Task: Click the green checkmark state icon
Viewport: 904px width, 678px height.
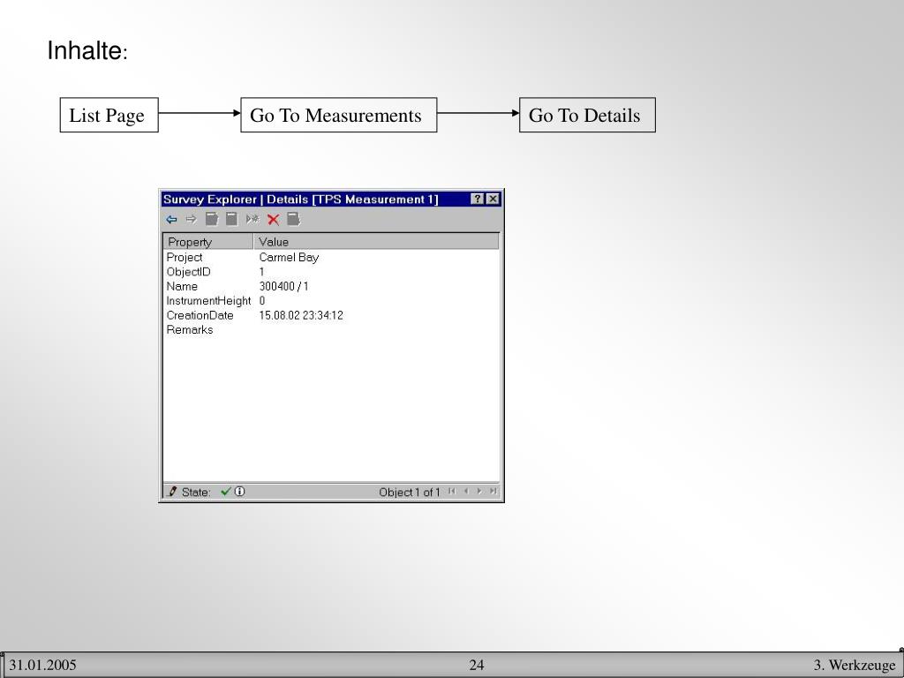Action: (x=225, y=491)
